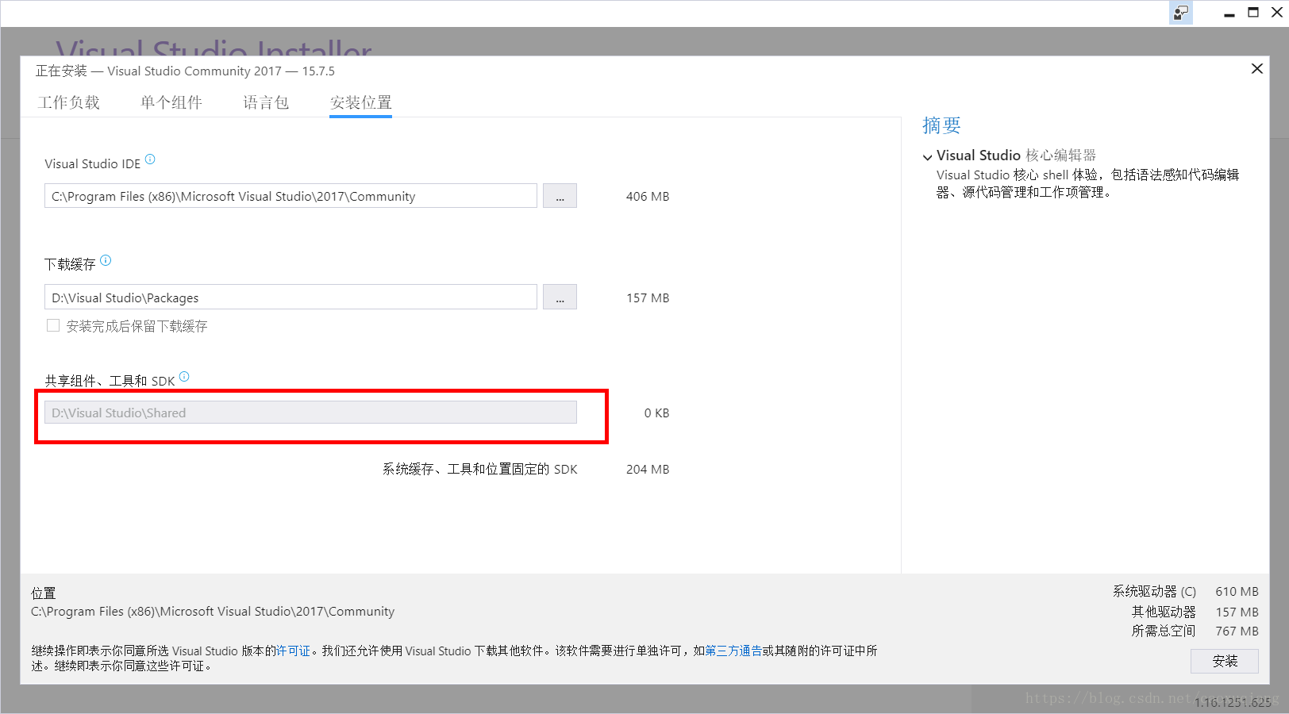Click info icon beside 共享组件、工具和 SDK

[x=184, y=377]
